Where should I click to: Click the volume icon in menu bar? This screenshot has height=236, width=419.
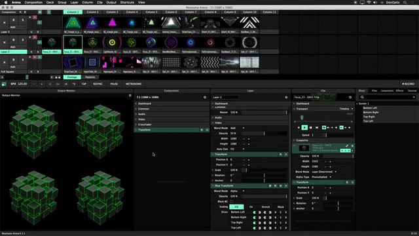pos(374,3)
